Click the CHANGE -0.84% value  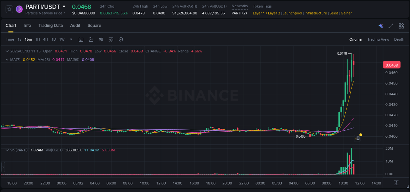click(x=170, y=51)
